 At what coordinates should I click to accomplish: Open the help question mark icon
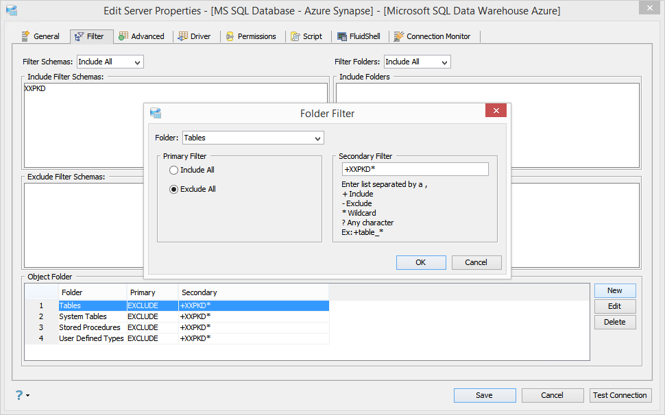click(19, 395)
